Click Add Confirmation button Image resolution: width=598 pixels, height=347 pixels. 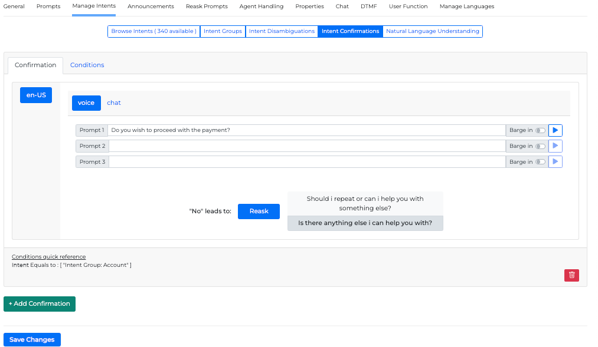40,304
